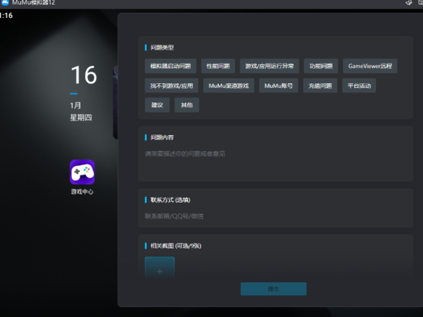Viewport: 423px width, 317px height.
Task: Select MuMu渠道游戏 problem type
Action: 229,85
